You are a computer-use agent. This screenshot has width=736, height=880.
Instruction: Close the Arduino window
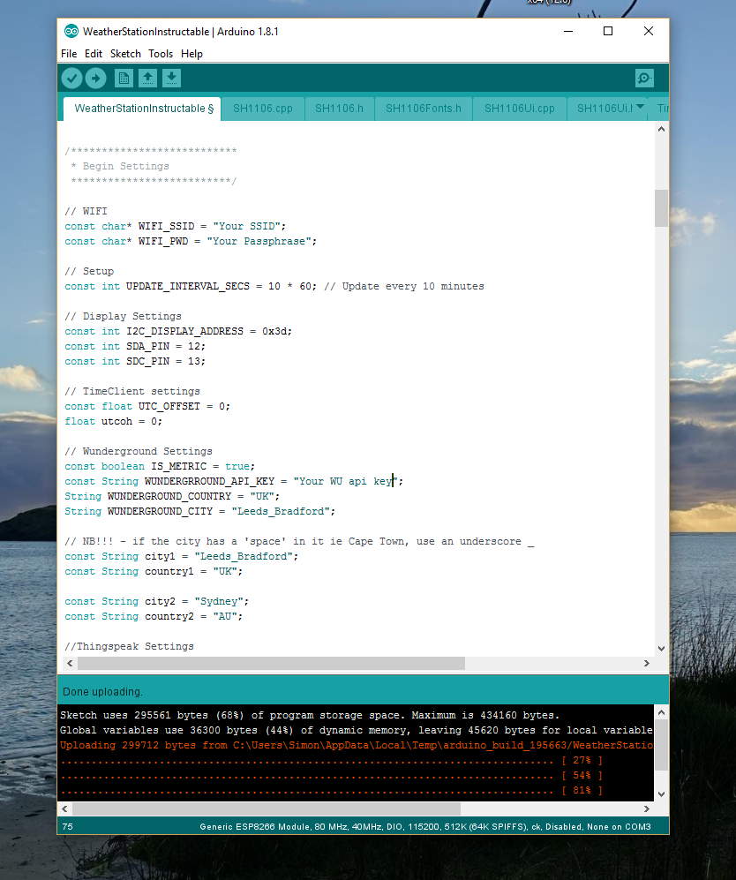coord(649,32)
